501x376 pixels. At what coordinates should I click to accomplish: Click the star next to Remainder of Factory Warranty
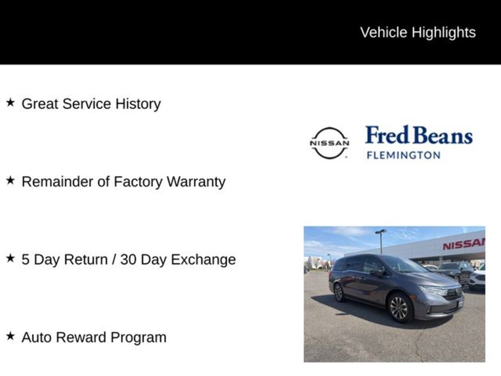tap(10, 181)
